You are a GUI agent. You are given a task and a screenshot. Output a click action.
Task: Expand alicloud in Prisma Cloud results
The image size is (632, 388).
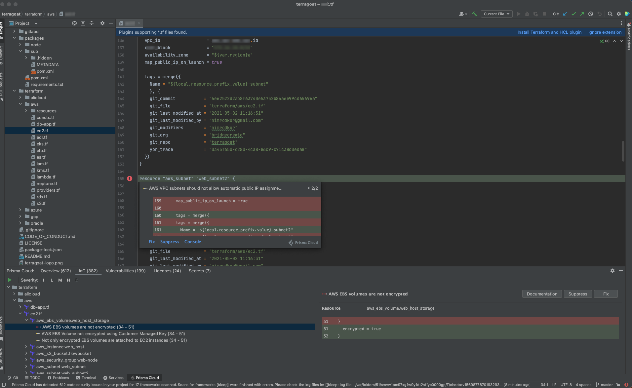click(14, 294)
